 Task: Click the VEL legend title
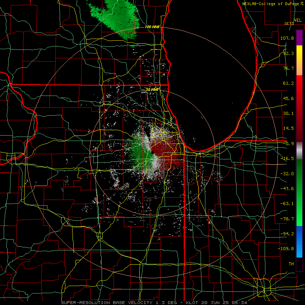point(298,20)
